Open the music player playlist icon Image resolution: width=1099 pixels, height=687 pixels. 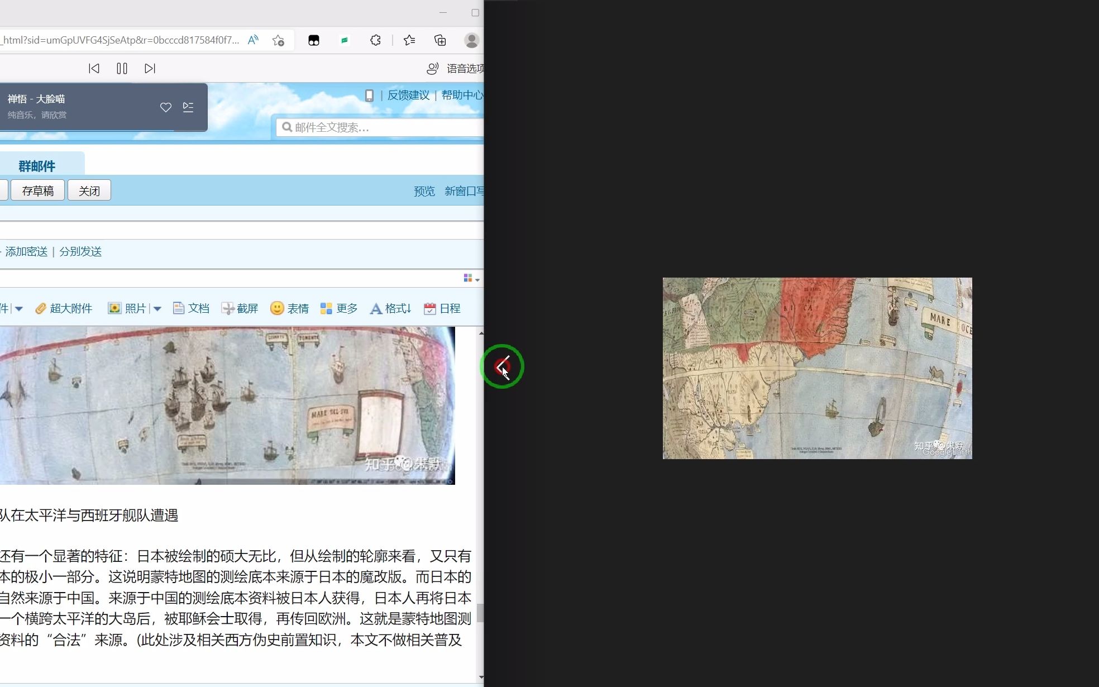(188, 107)
